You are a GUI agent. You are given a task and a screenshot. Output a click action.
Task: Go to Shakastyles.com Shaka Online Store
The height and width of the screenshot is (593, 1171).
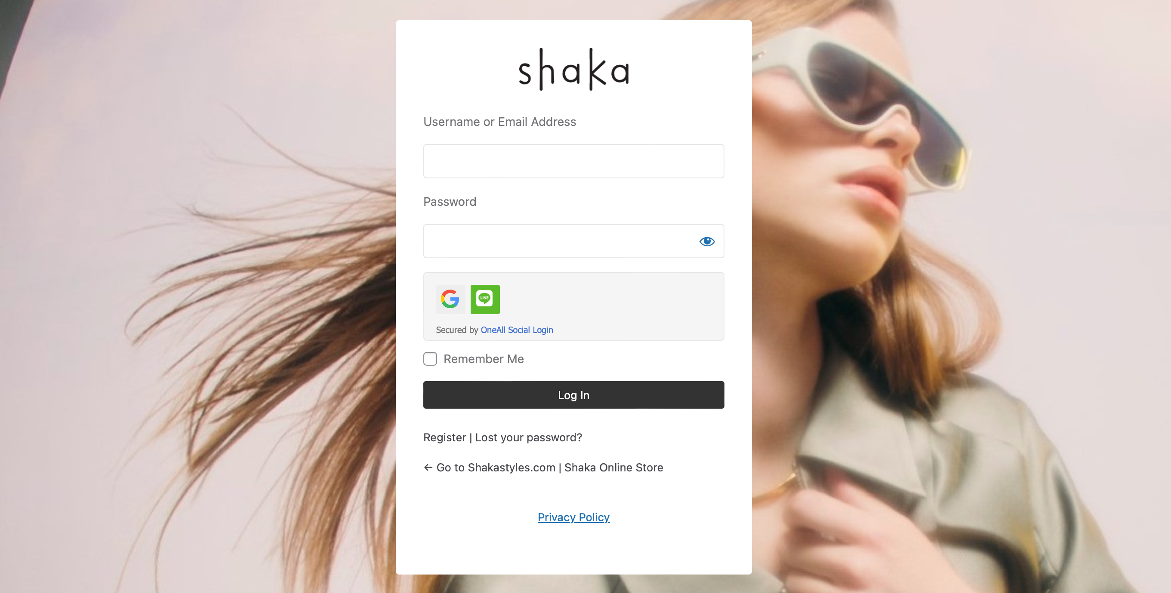point(550,467)
